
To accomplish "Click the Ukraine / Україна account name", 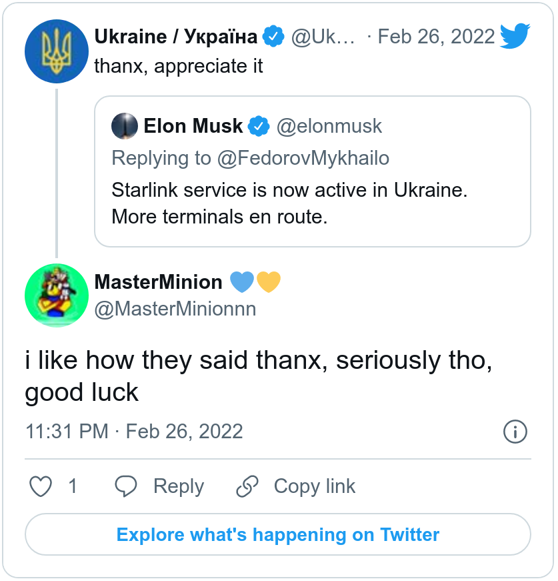I will 176,37.
